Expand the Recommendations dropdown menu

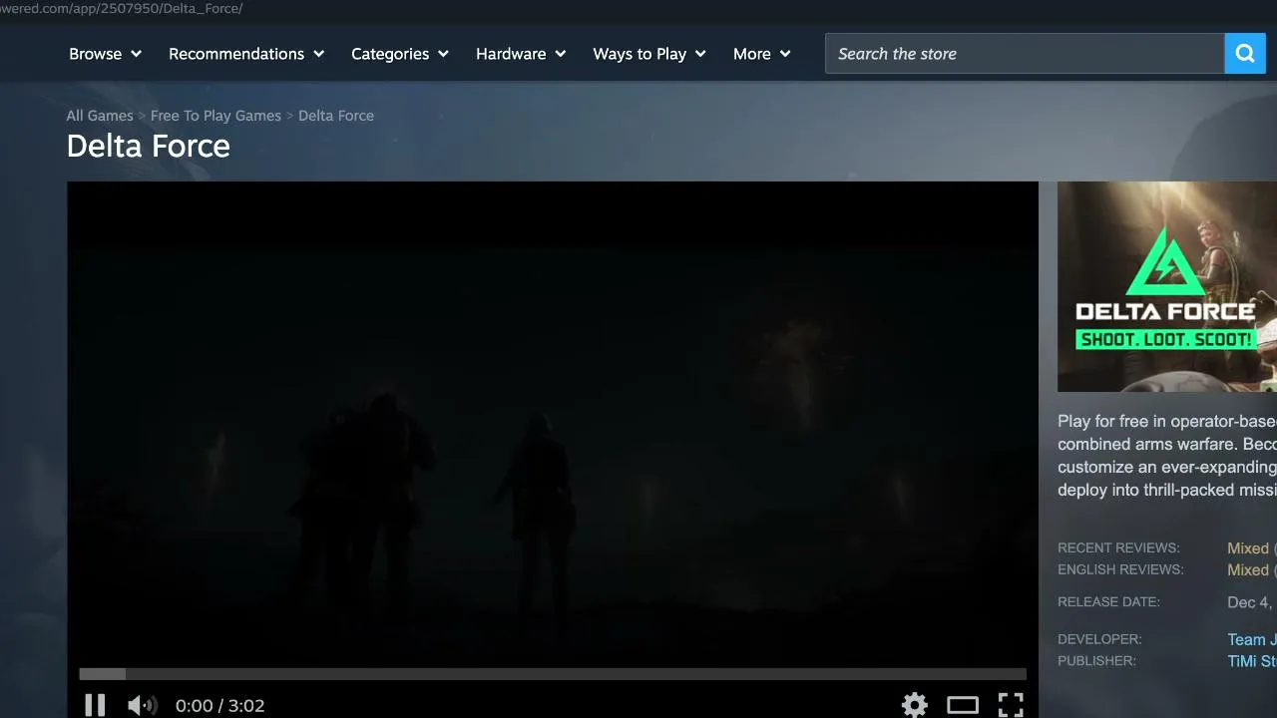[x=246, y=54]
